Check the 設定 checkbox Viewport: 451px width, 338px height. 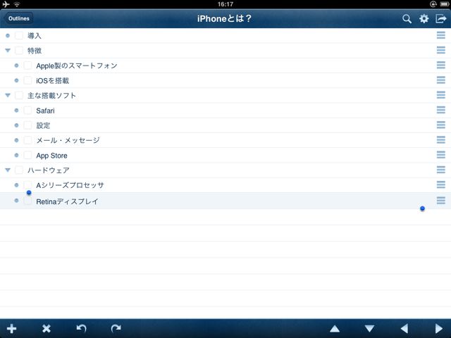[27, 125]
